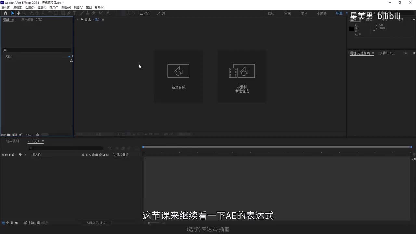Open the 8 bpc color depth setting
The width and height of the screenshot is (416, 234).
(x=29, y=135)
